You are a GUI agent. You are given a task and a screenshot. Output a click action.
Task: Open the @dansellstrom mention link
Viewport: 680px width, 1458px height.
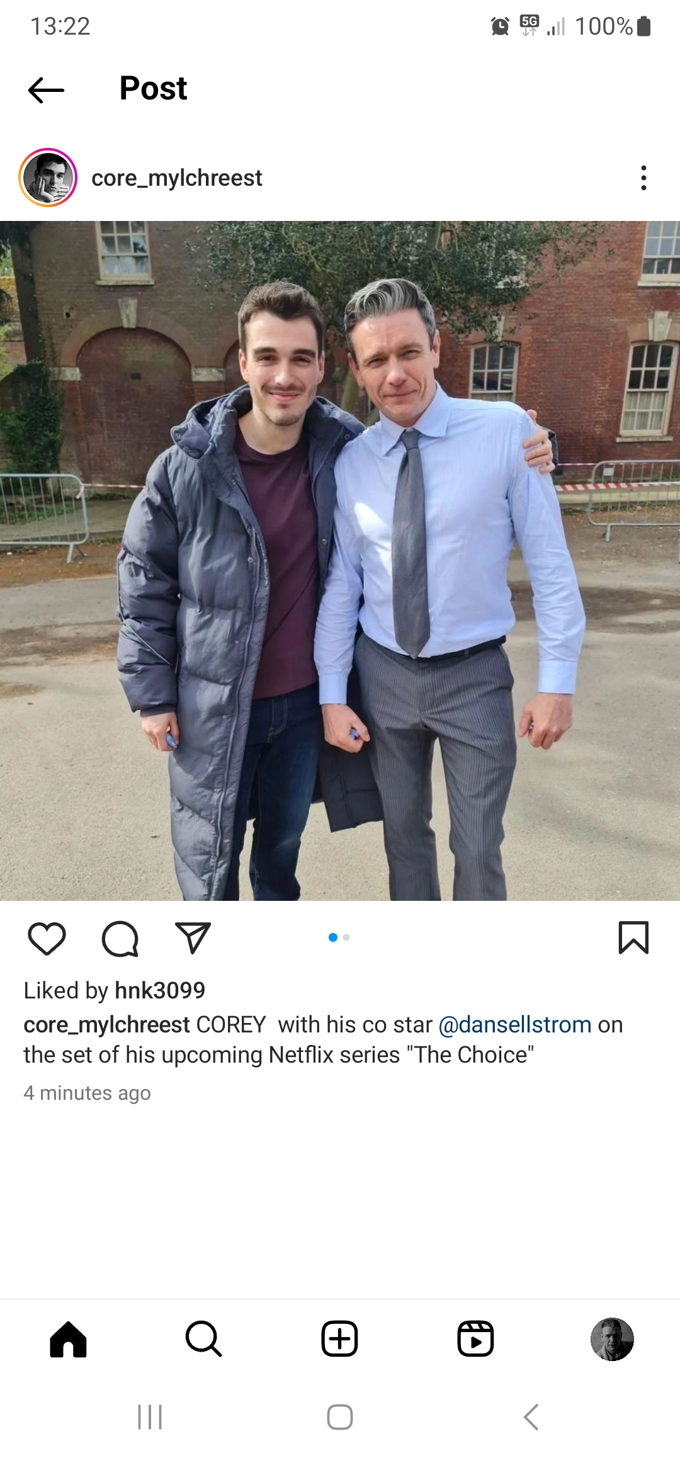tap(515, 1025)
